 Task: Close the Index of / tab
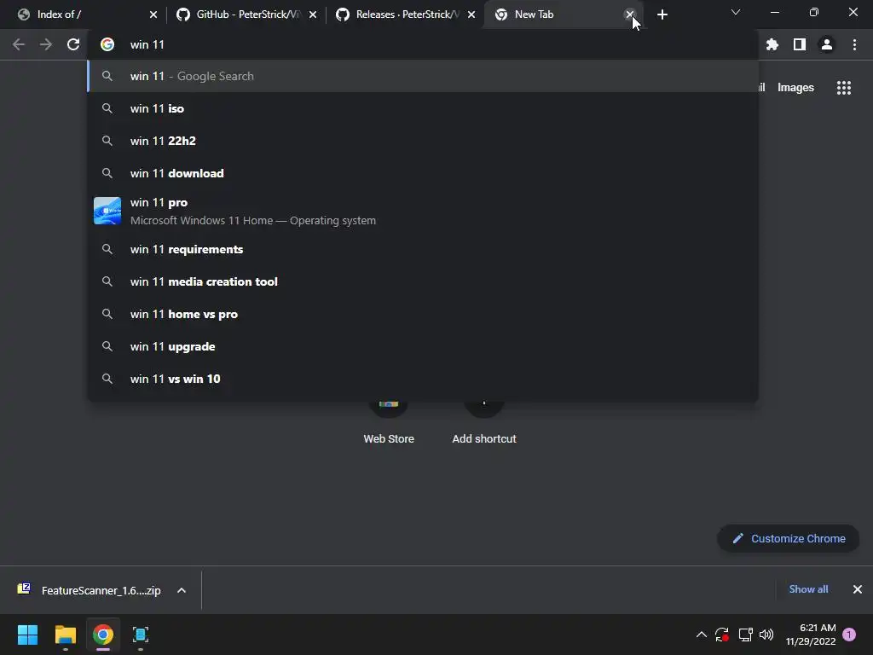click(153, 14)
